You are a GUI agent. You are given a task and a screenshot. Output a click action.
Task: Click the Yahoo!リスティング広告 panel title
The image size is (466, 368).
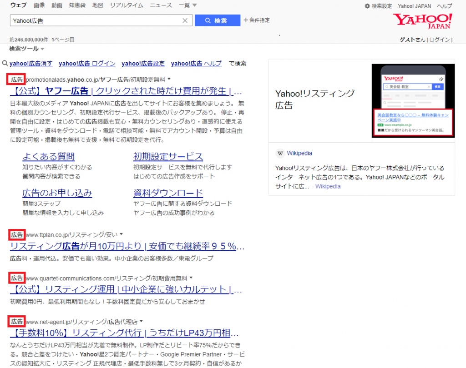click(315, 99)
